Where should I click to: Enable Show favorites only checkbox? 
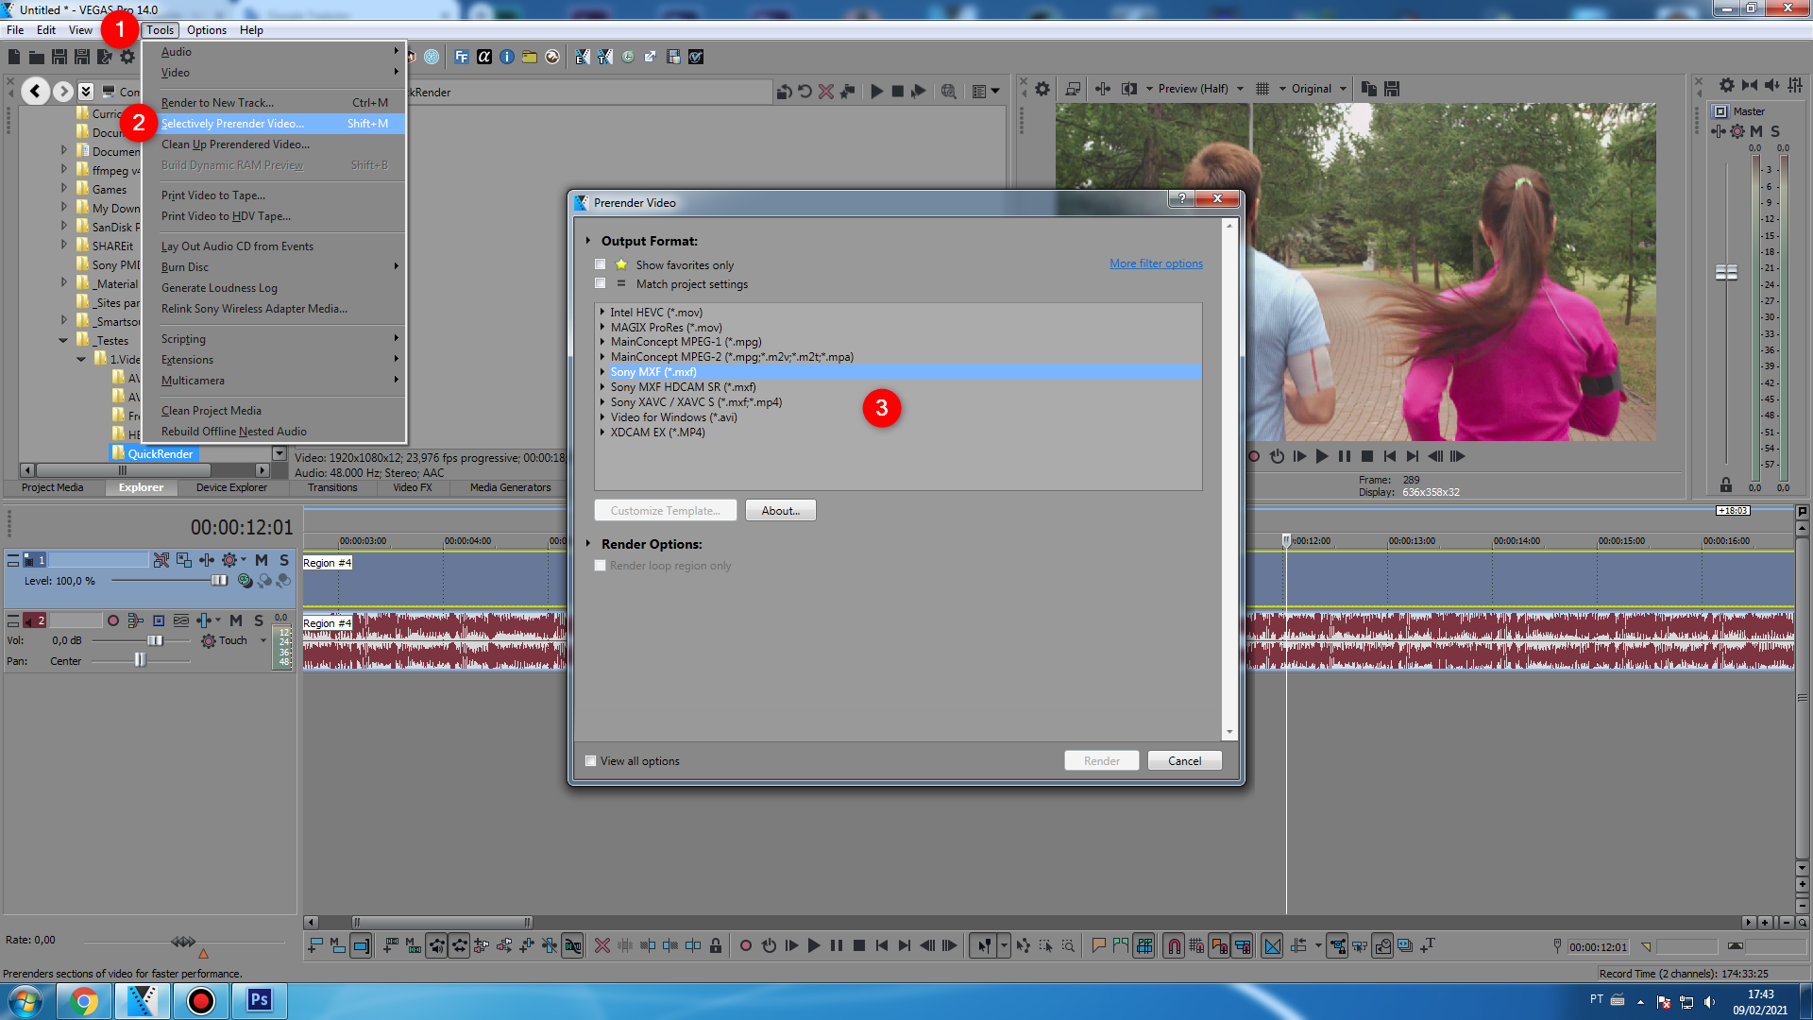[601, 264]
